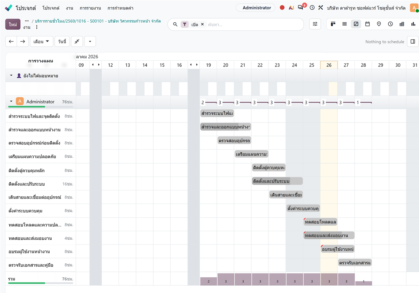Go to next period with right arrow
This screenshot has height=293, width=419.
[22, 42]
